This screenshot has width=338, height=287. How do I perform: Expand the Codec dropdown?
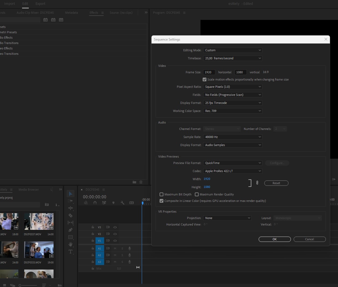[x=233, y=171]
